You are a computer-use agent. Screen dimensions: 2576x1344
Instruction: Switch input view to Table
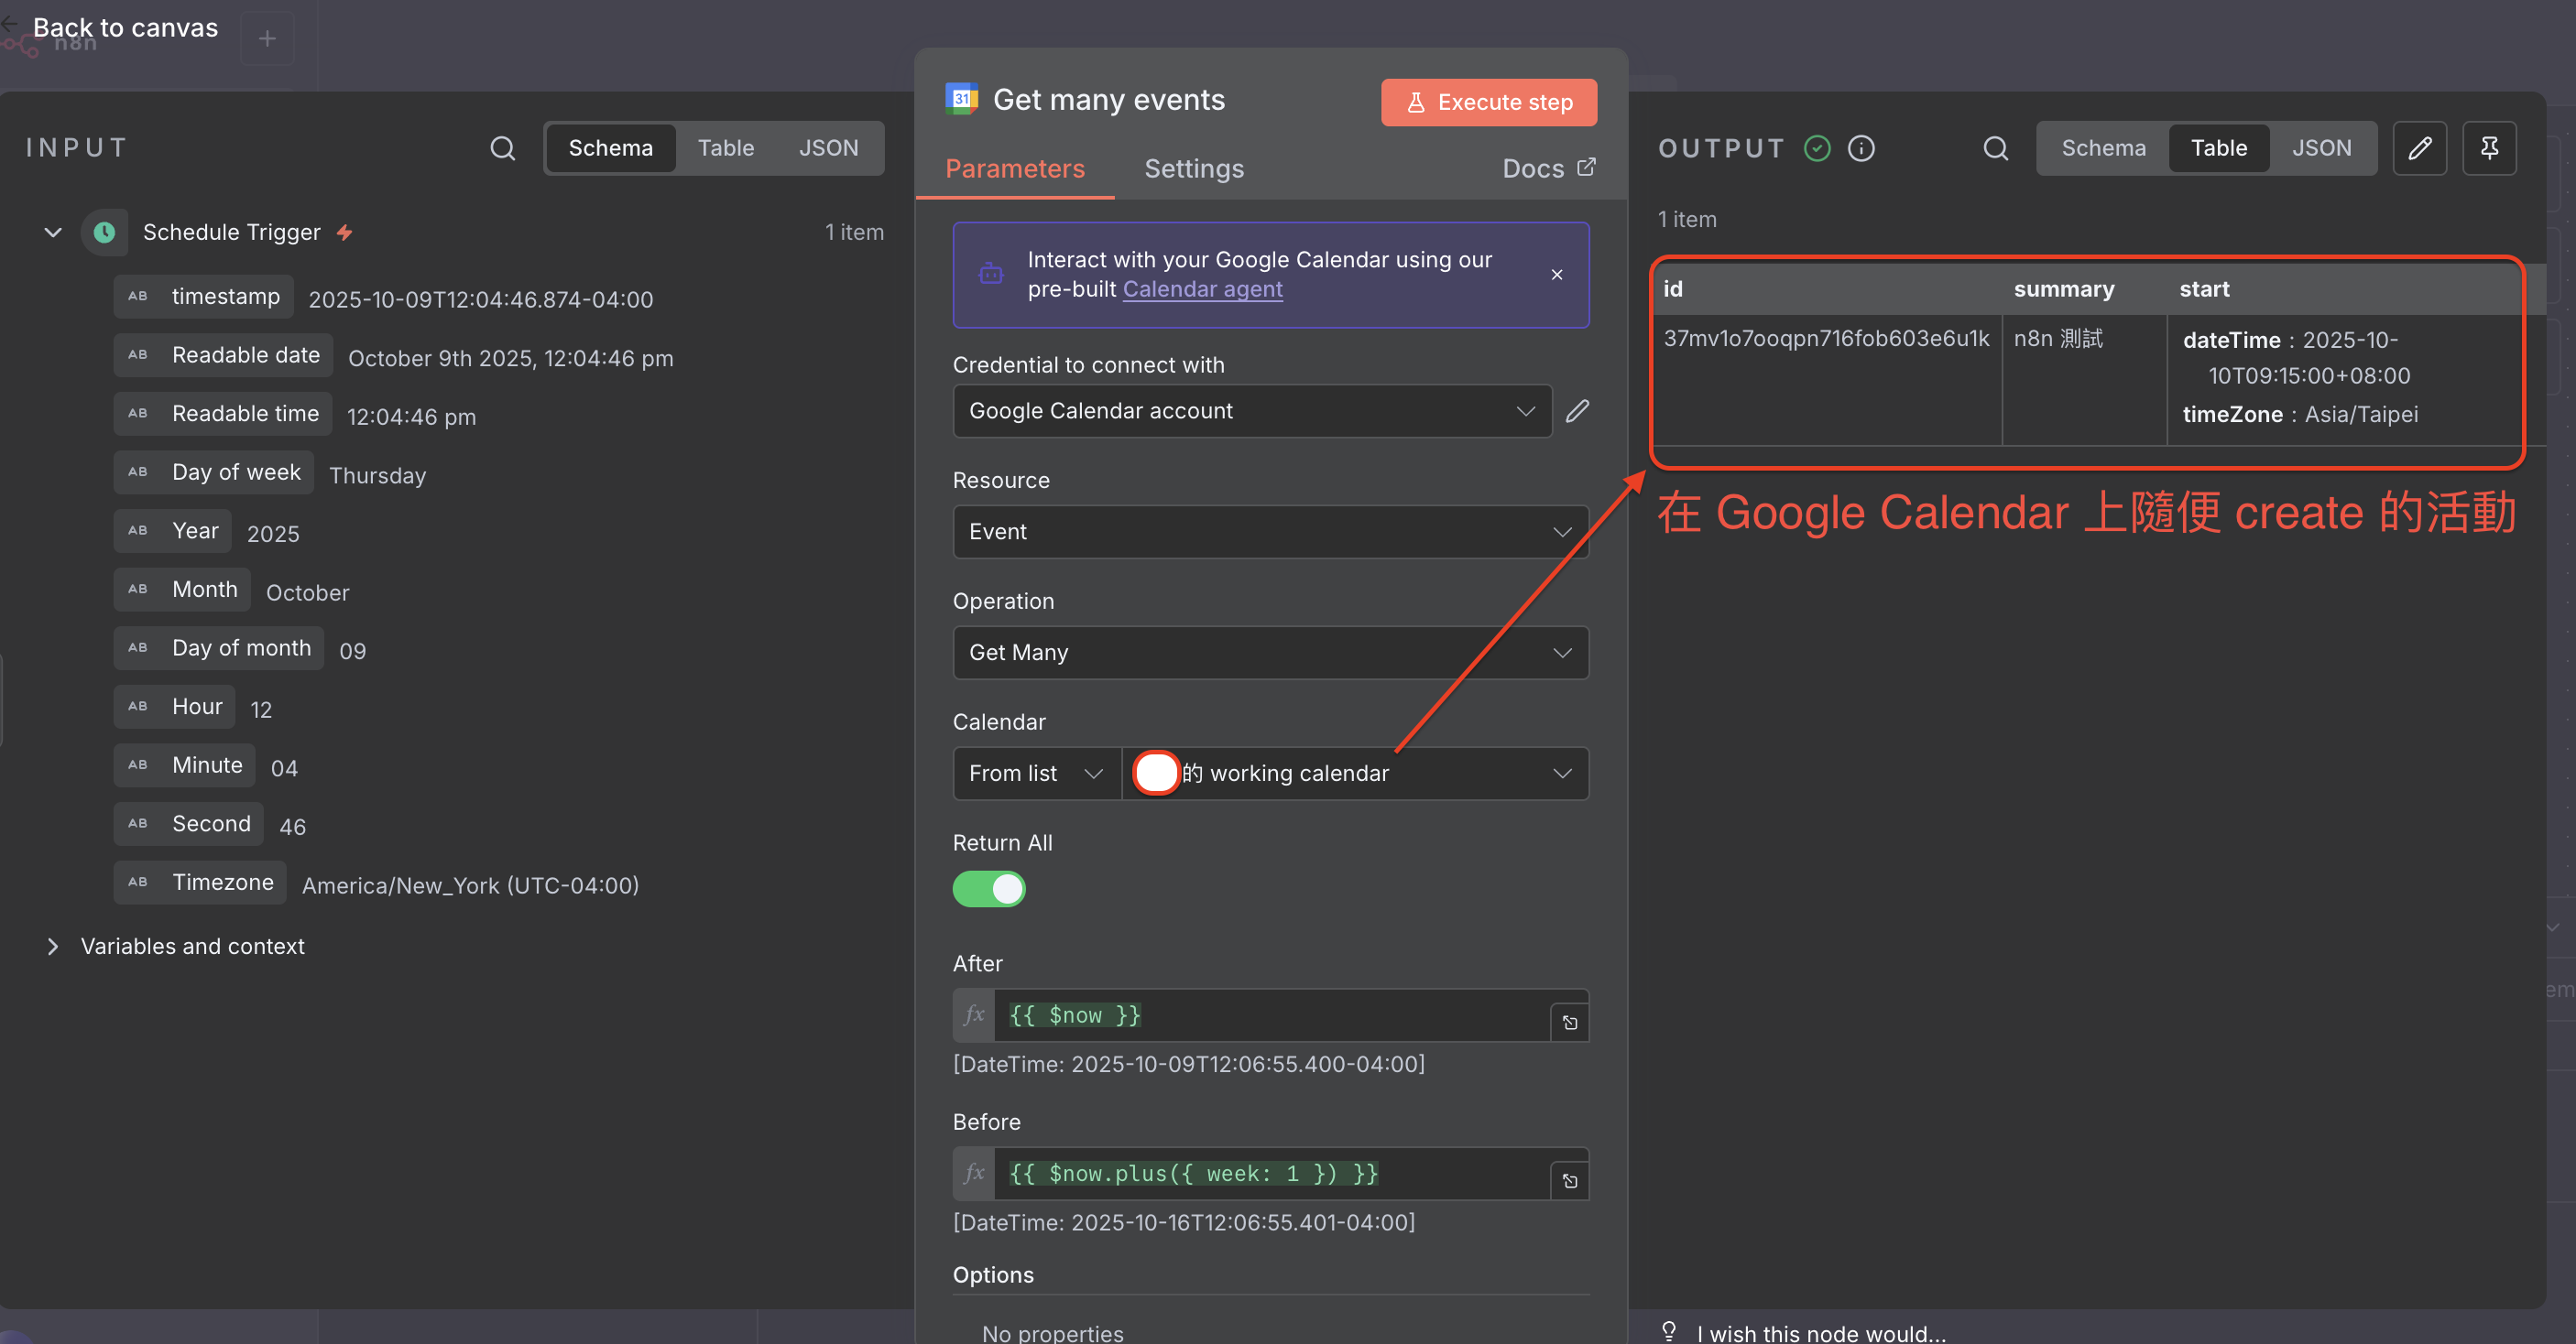point(725,148)
